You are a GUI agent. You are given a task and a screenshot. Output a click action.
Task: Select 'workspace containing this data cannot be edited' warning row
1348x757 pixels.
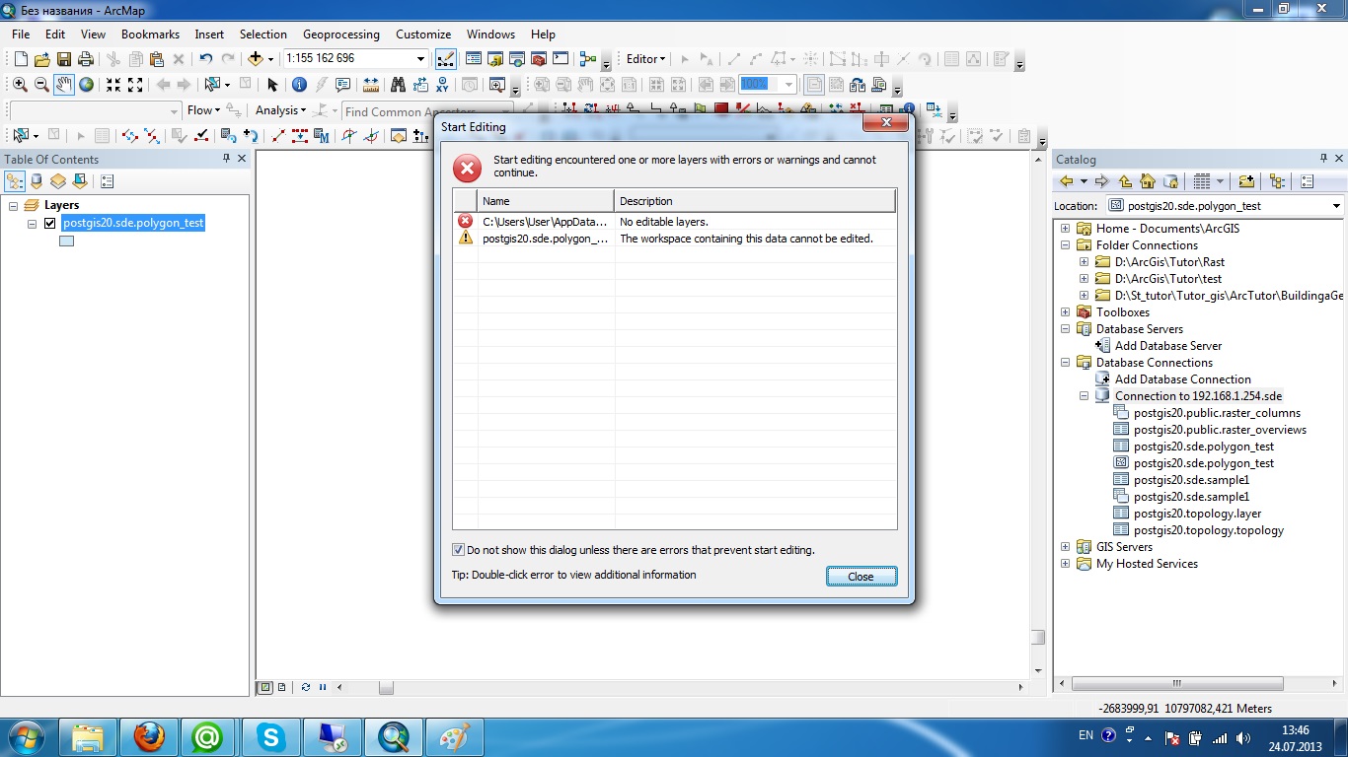click(x=675, y=239)
